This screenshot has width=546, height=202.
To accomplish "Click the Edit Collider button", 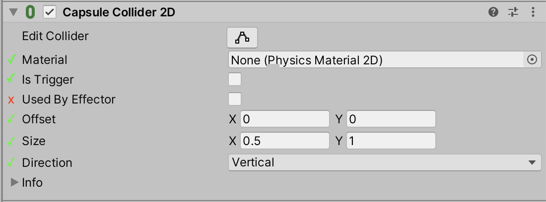I will (x=242, y=37).
